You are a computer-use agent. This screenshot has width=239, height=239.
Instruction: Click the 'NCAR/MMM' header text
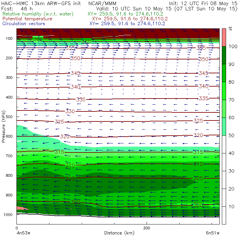(102, 4)
